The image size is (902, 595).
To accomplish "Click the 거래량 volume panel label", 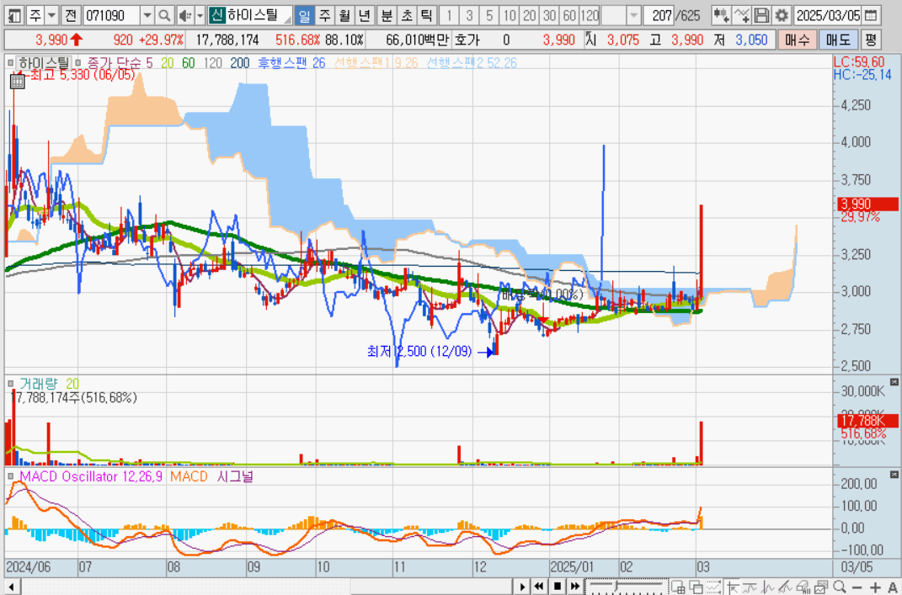I will click(x=39, y=384).
